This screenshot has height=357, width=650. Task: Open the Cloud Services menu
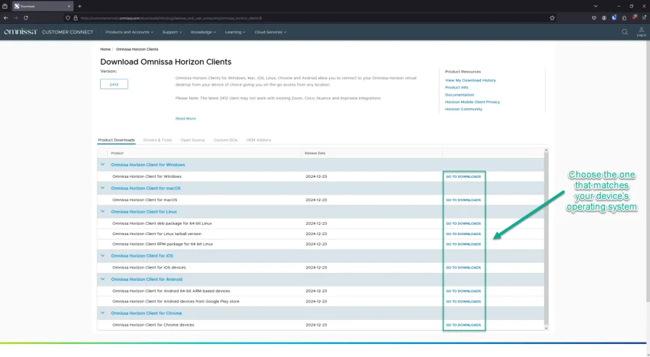(270, 32)
